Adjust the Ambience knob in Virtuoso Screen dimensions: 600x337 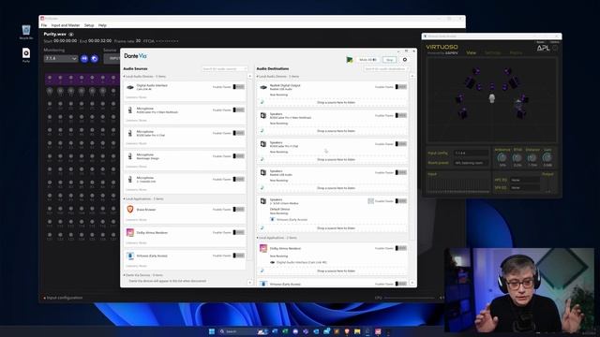pos(502,157)
